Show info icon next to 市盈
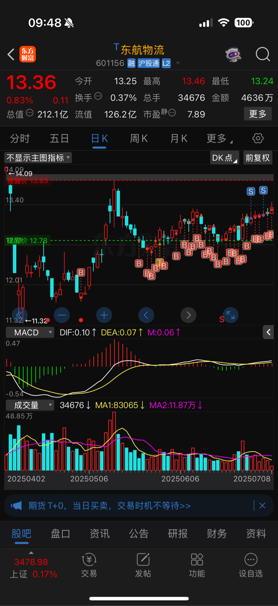 click(x=172, y=113)
